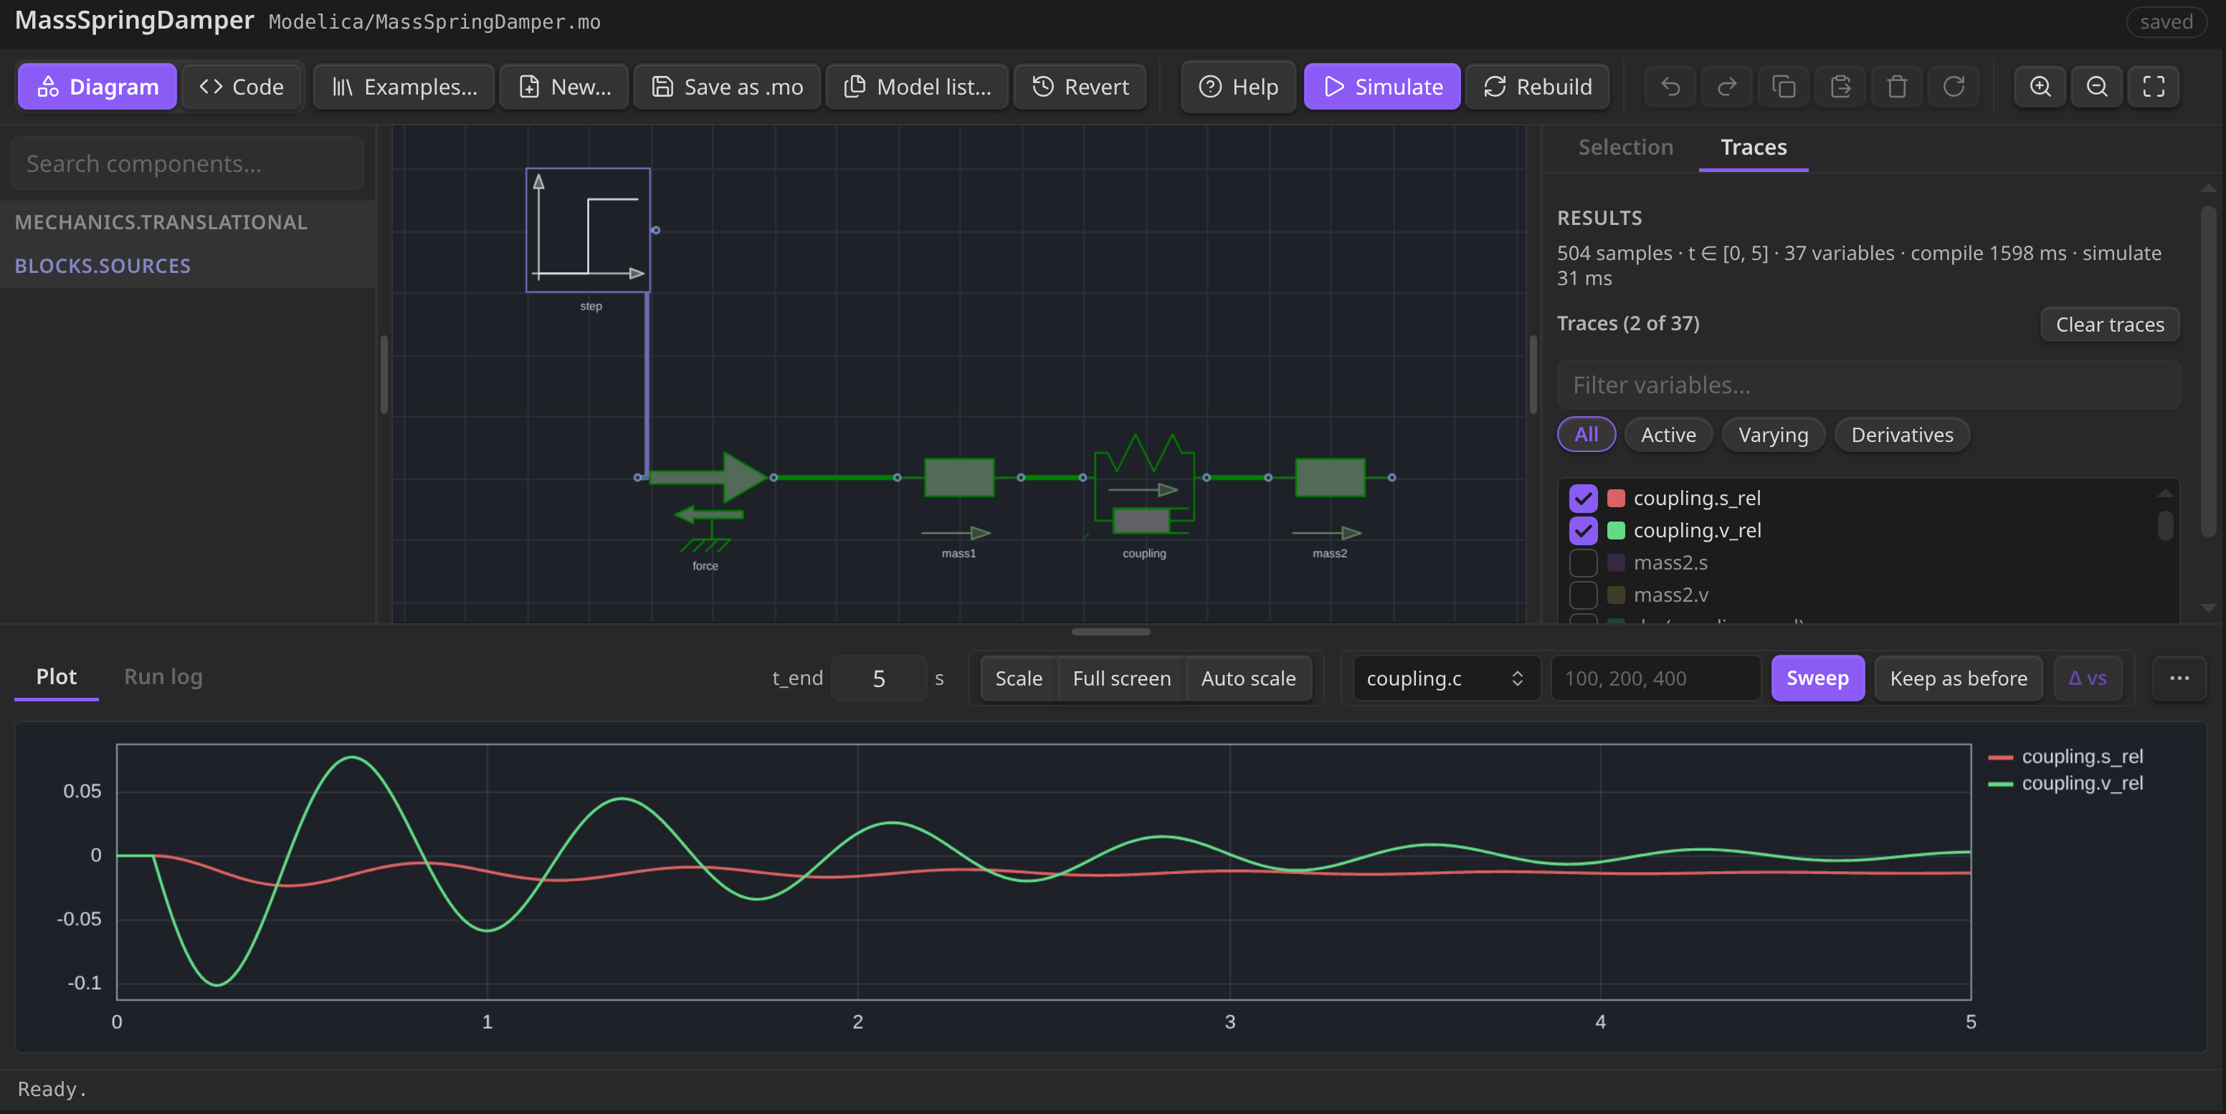Toggle coupling.s_rel in plot legend
Screen dimensions: 2226x1114
(2066, 757)
